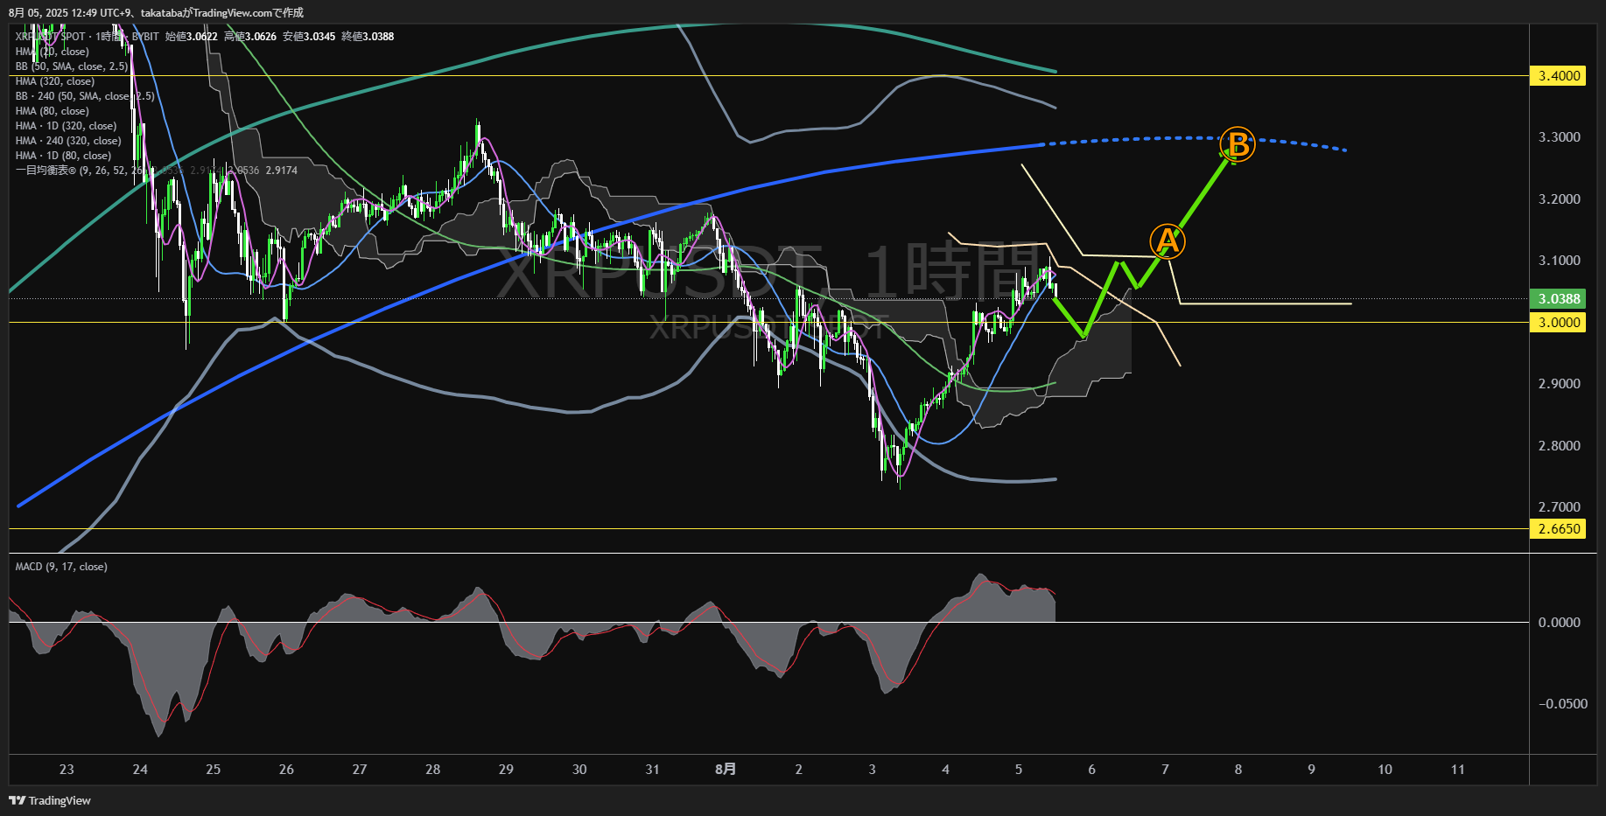This screenshot has width=1606, height=816.
Task: Select the HMA · 240 (320, close) label
Action: click(68, 141)
